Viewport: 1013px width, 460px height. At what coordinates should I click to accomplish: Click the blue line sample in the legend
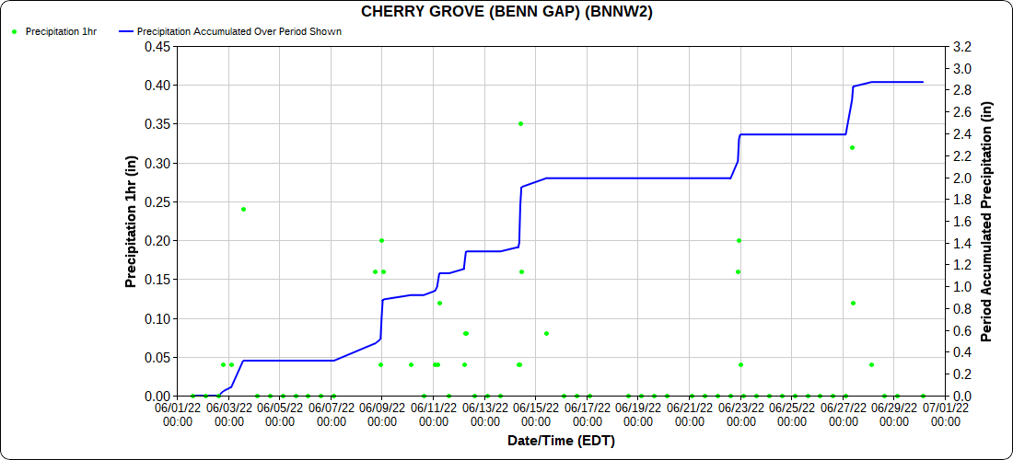pyautogui.click(x=126, y=31)
